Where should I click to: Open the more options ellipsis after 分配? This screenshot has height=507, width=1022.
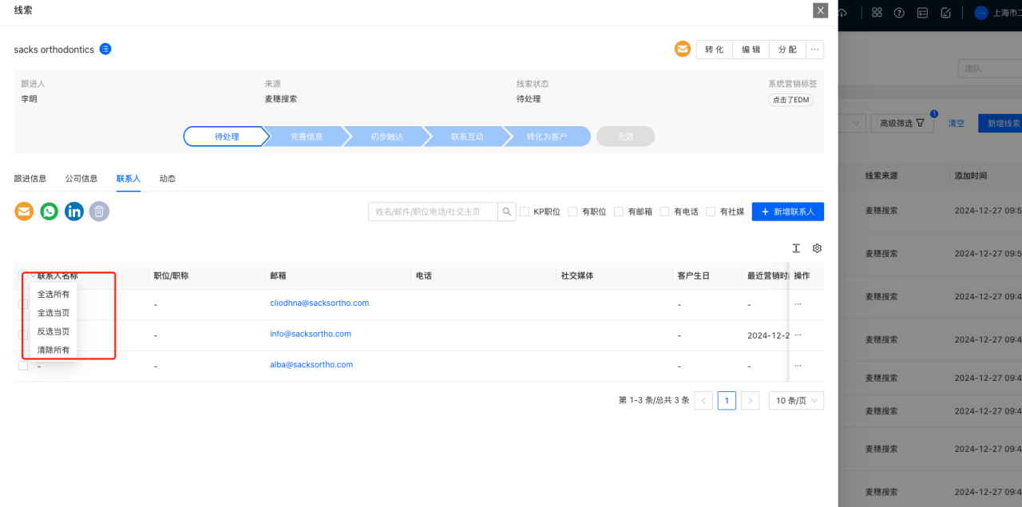pyautogui.click(x=814, y=50)
